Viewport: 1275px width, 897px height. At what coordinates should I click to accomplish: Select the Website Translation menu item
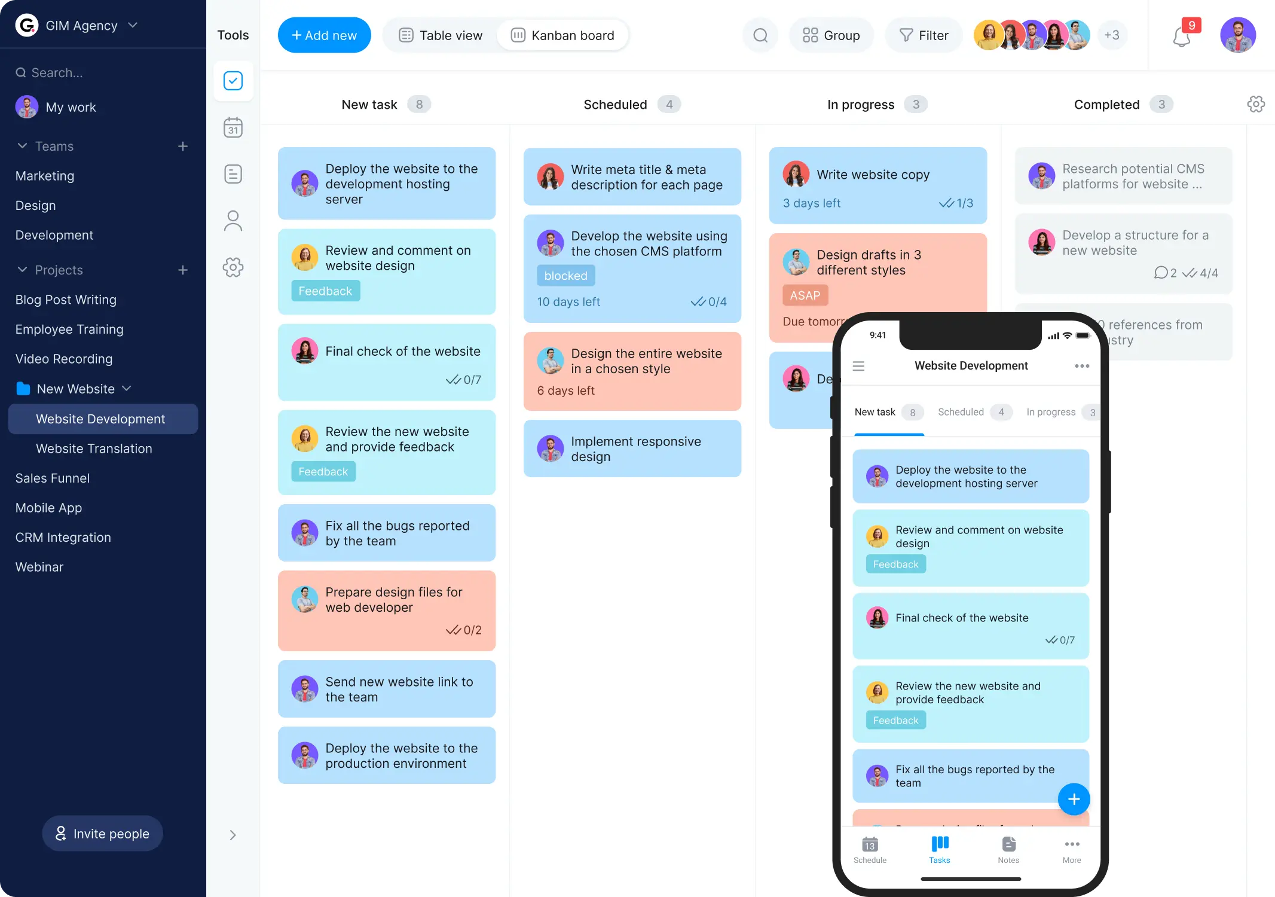(94, 448)
